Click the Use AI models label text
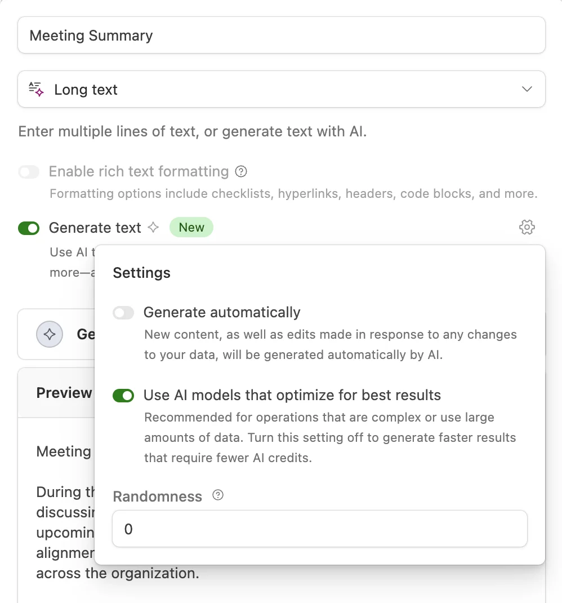 click(292, 395)
